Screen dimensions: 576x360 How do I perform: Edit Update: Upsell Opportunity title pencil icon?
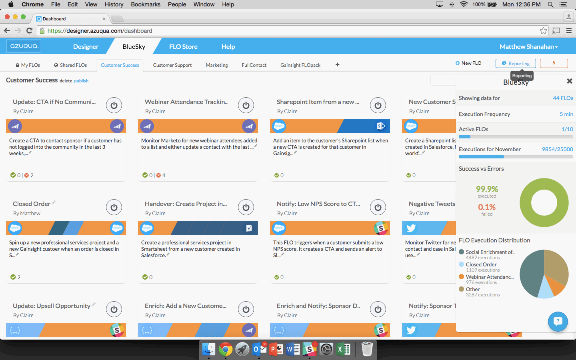(x=94, y=304)
